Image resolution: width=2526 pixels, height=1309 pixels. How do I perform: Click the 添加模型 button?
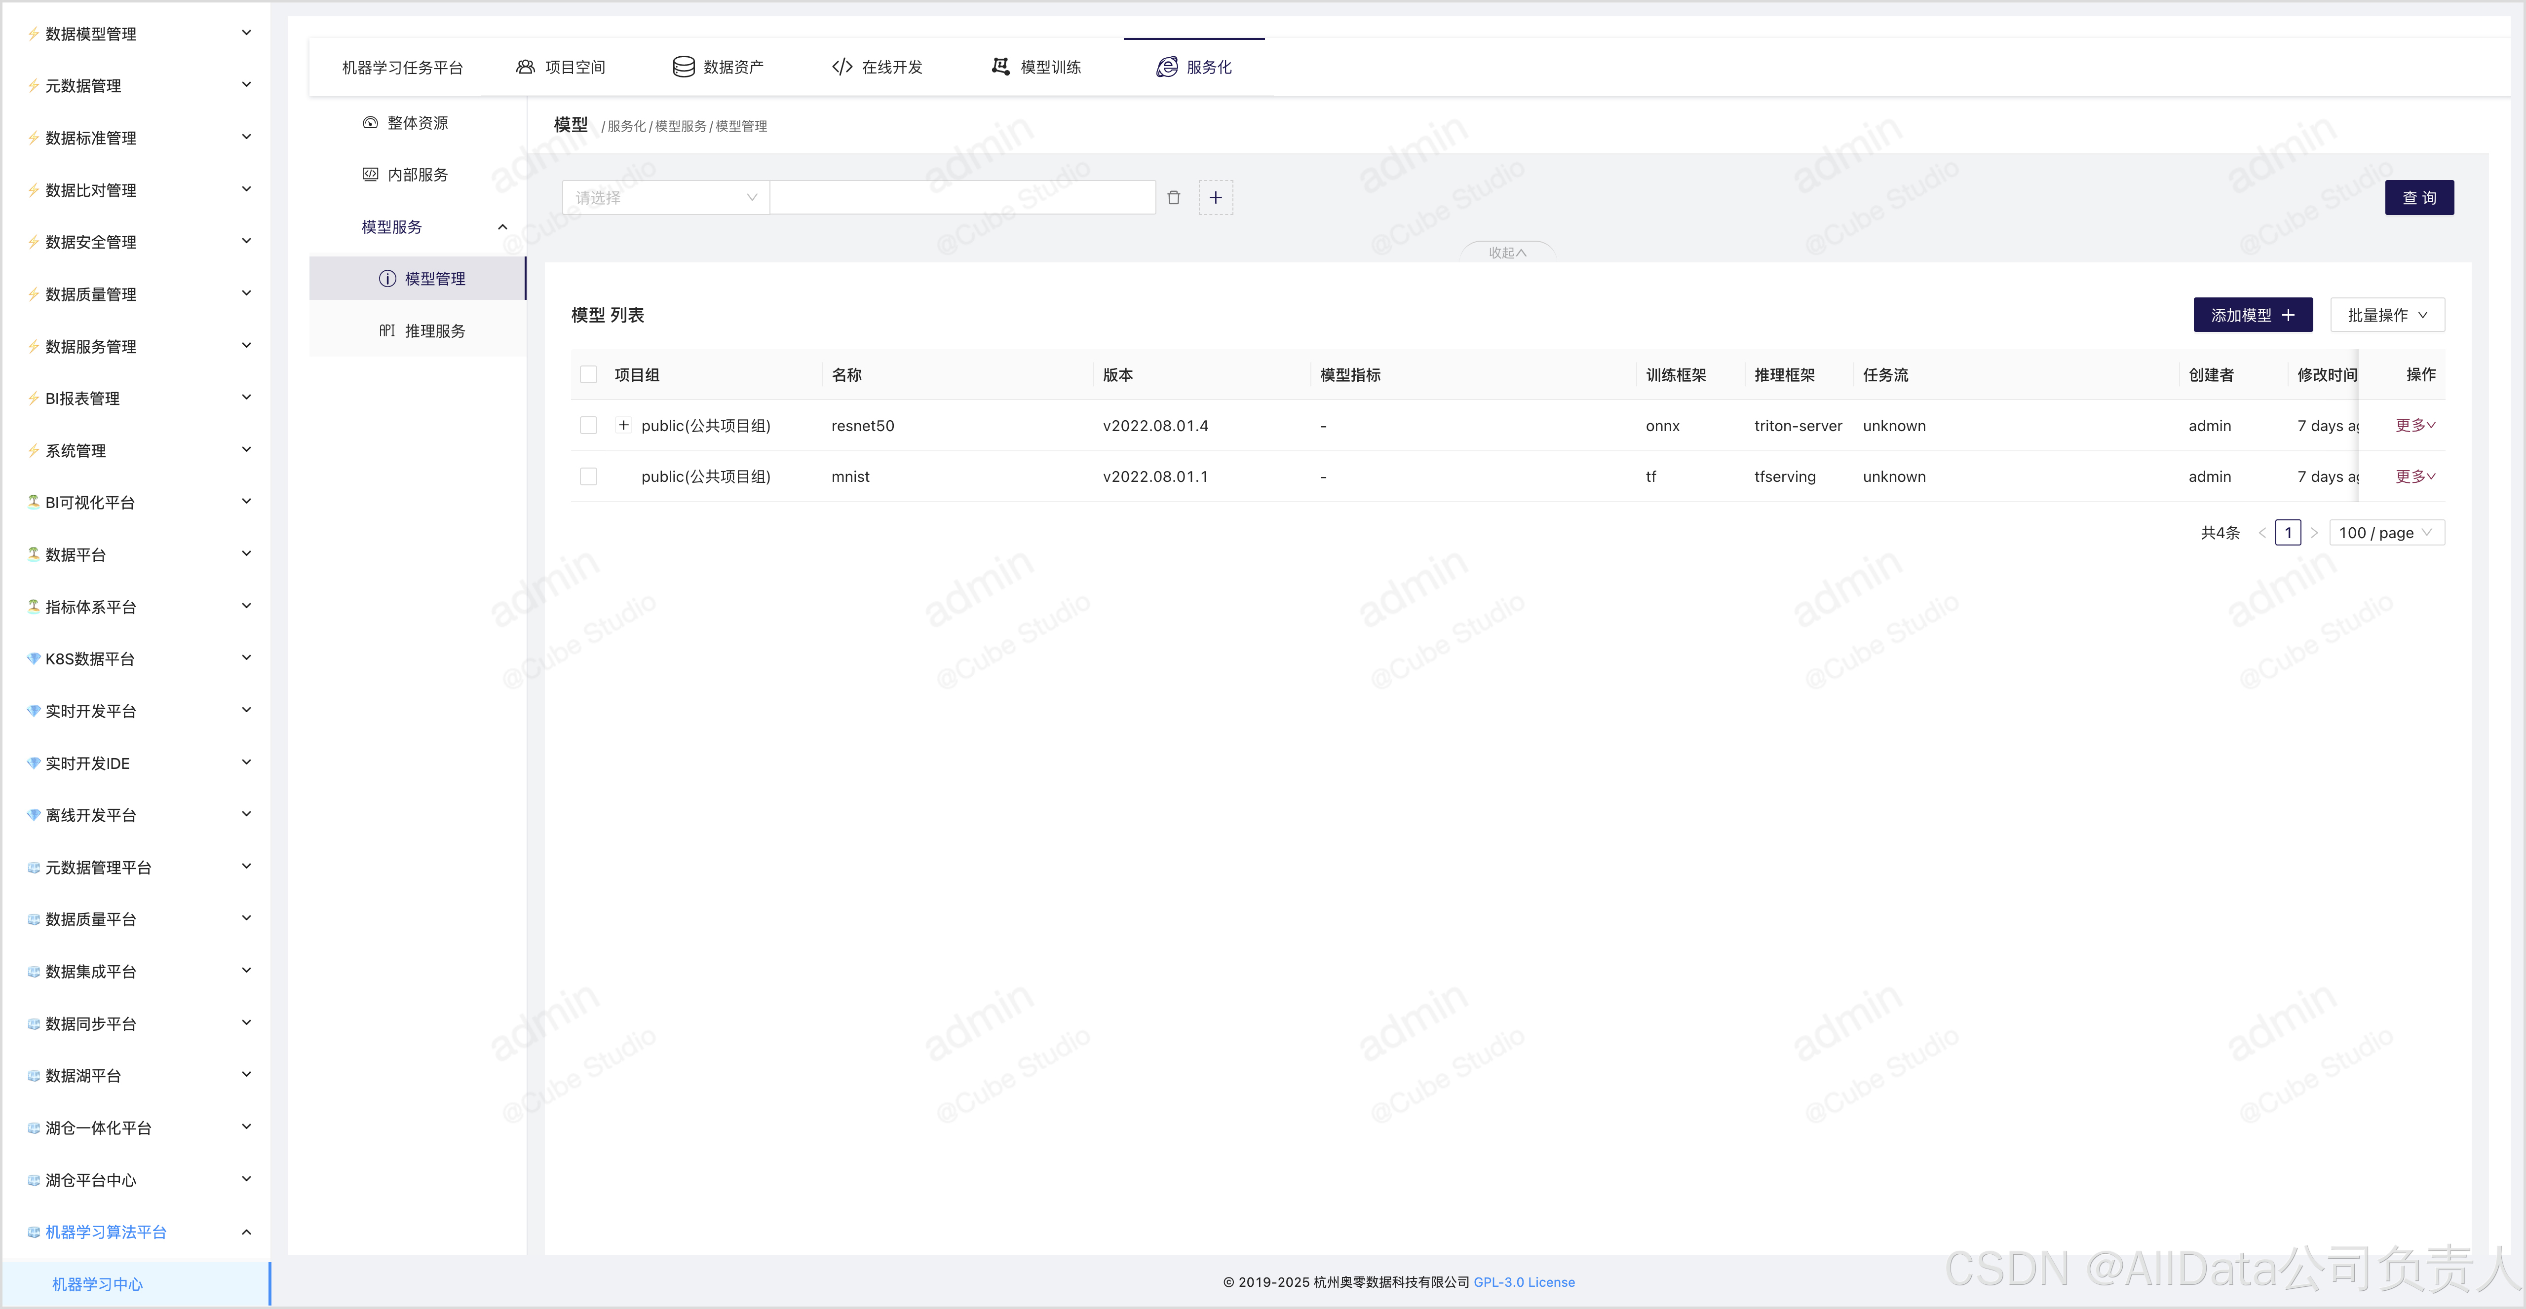coord(2253,316)
